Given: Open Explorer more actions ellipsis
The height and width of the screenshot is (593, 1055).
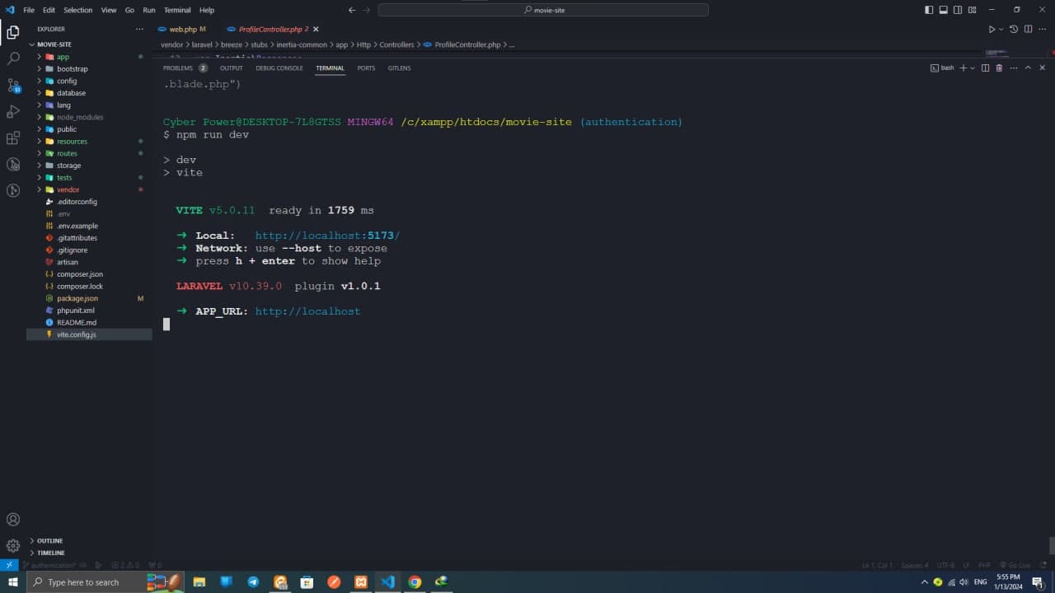Looking at the screenshot, I should point(139,29).
